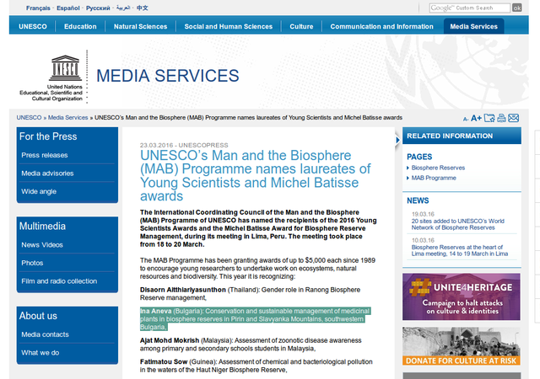
Task: Open the Natural Sciences tab
Action: coord(141,26)
